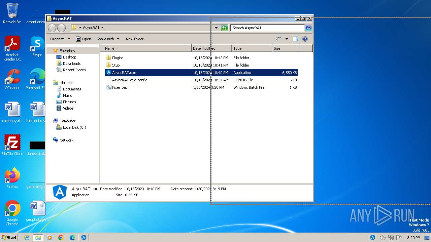The image size is (431, 242).
Task: Expand the address bar history dropdown
Action: coord(216,28)
